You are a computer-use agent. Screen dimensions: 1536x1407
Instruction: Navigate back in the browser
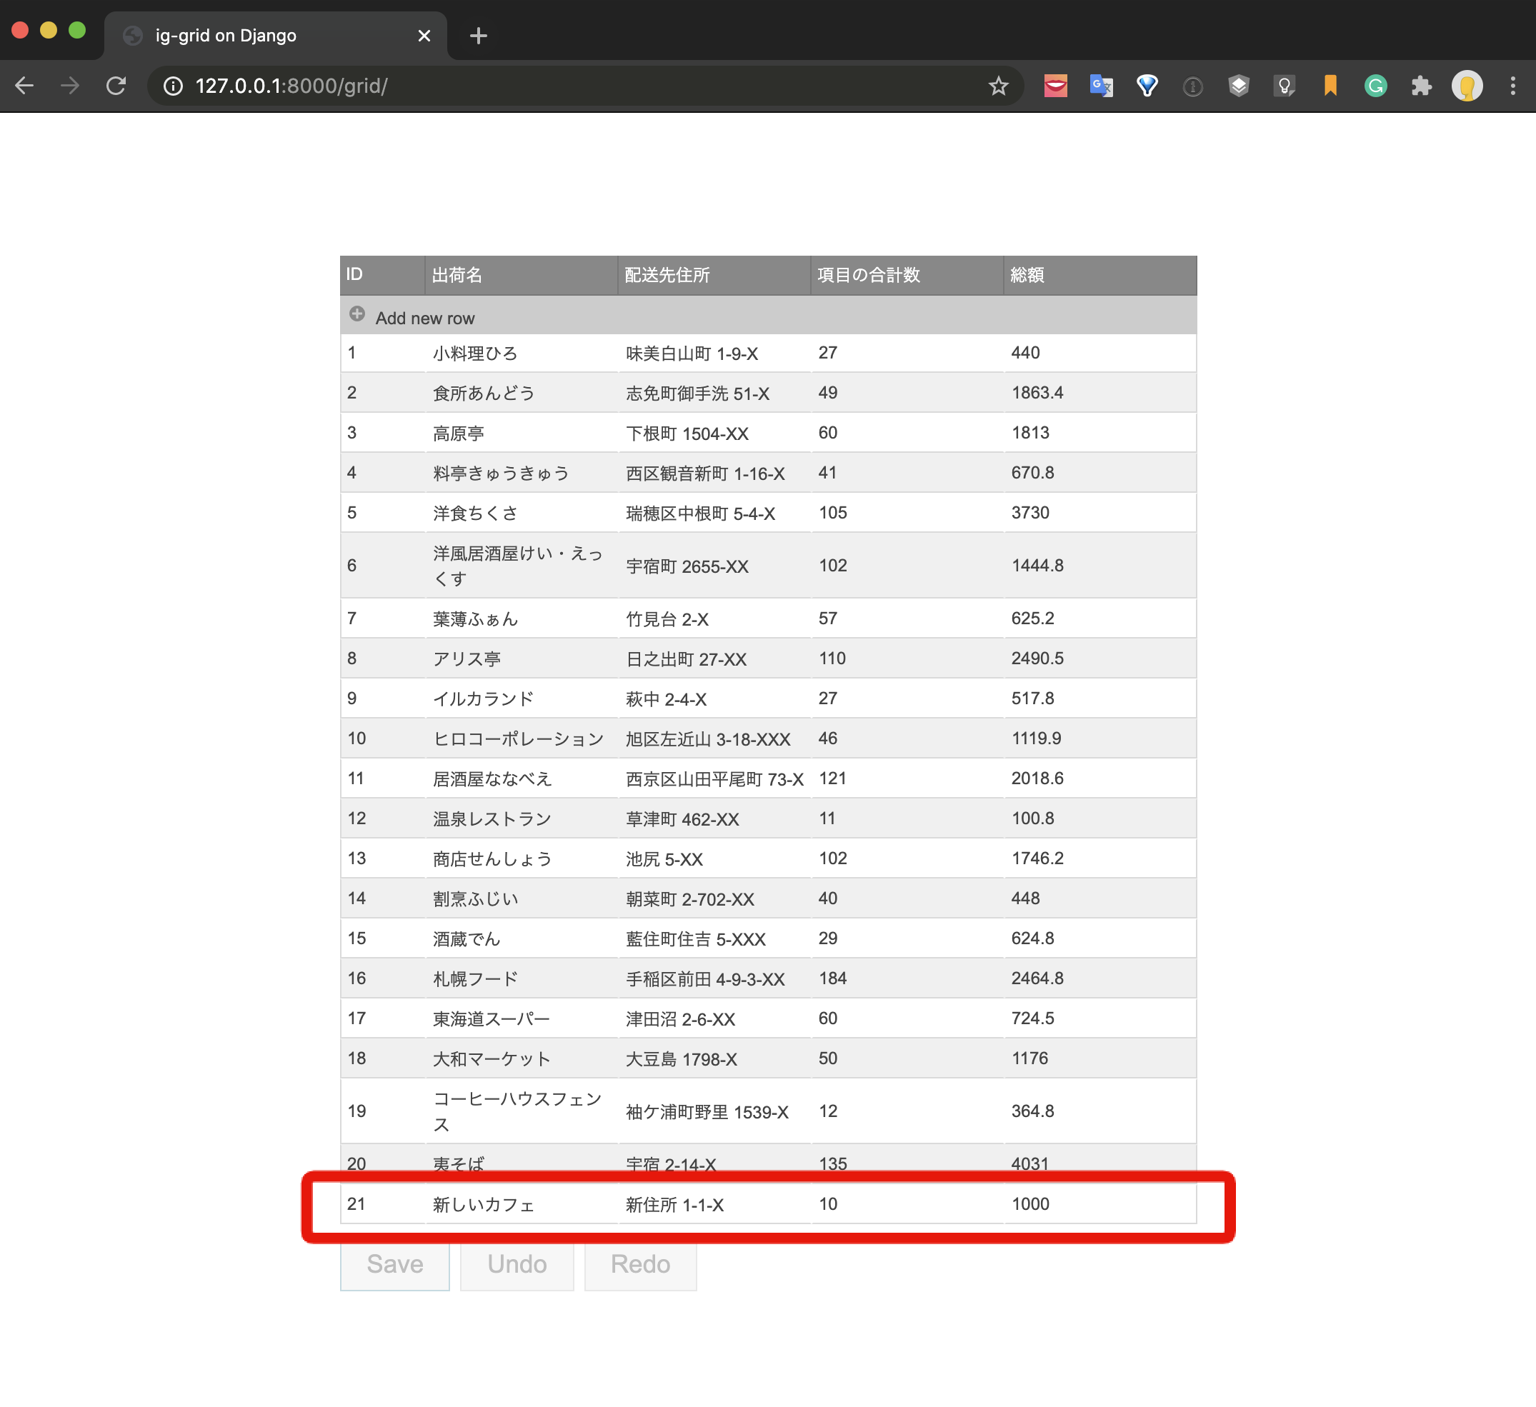point(25,86)
